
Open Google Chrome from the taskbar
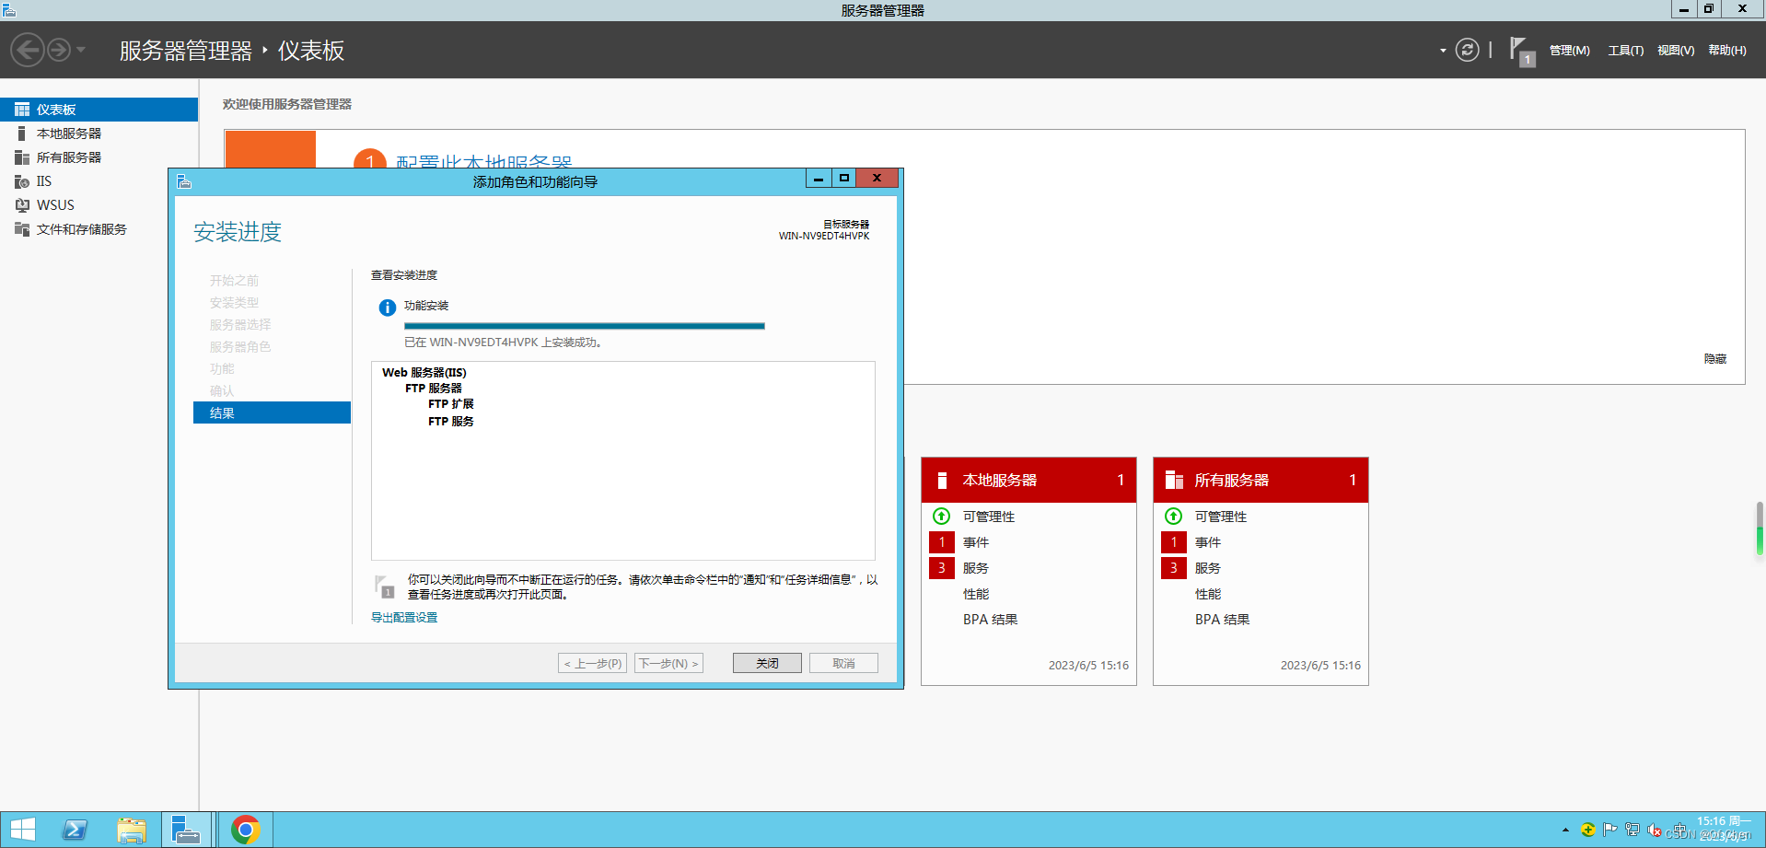[246, 830]
